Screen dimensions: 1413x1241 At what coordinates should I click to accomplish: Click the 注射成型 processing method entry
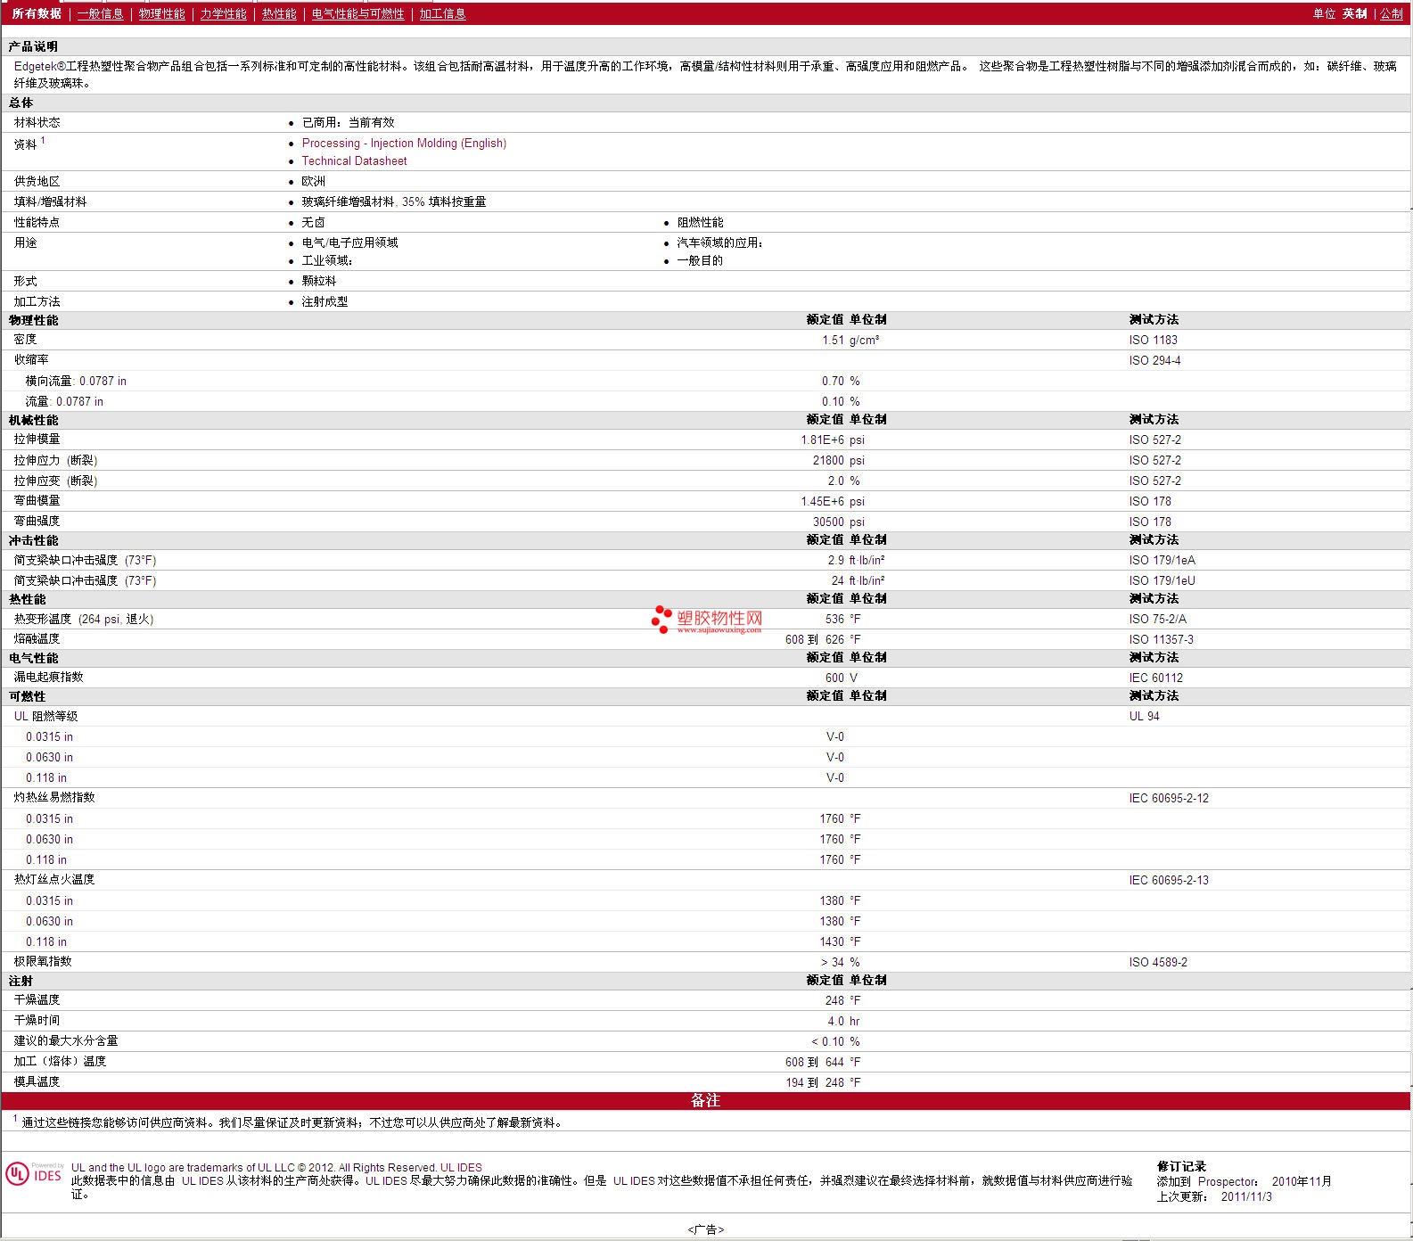[324, 302]
